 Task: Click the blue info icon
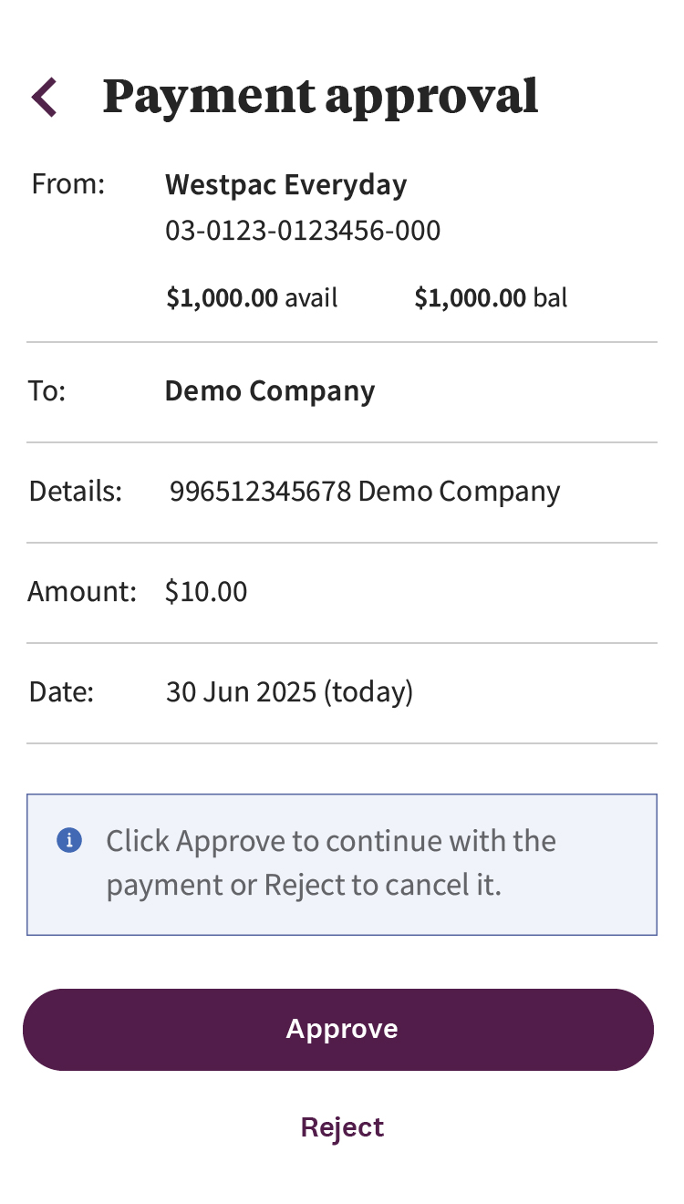[69, 840]
